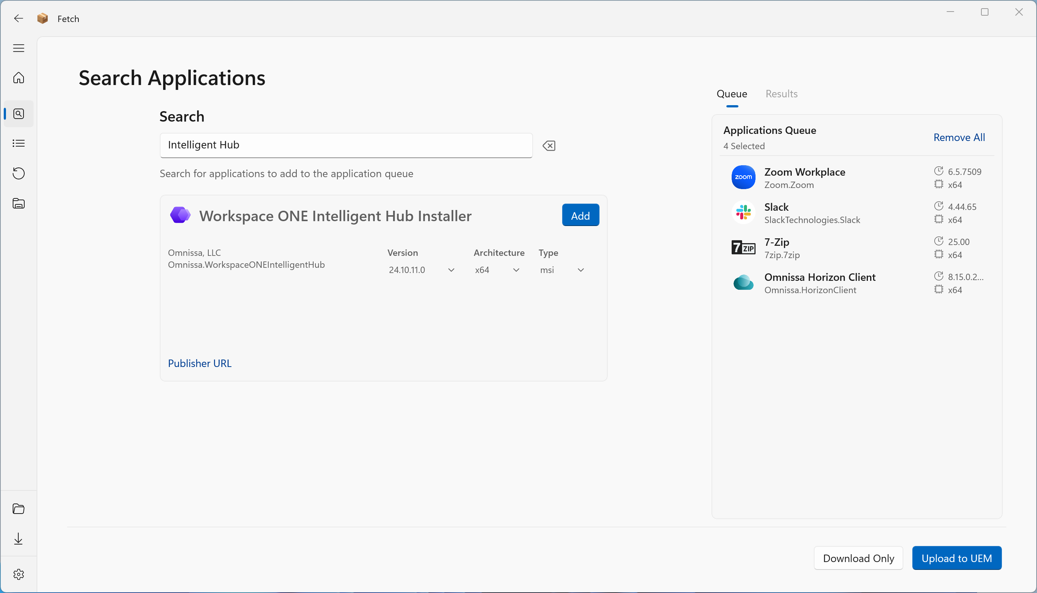Open the Publisher URL link
The width and height of the screenshot is (1037, 593).
(x=200, y=363)
